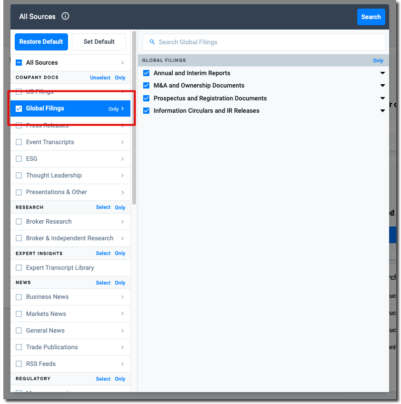Open Event Transcripts chevron arrow
401x404 pixels.
(x=122, y=142)
